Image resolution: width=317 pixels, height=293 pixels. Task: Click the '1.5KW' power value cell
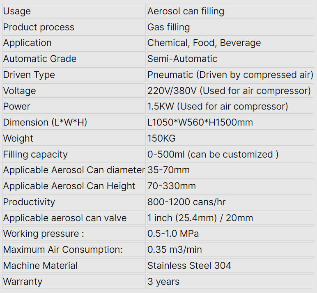(x=218, y=107)
